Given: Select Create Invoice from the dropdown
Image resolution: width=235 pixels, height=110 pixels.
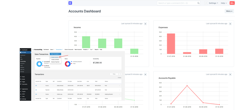Looking at the screenshot, I should pos(55,57).
